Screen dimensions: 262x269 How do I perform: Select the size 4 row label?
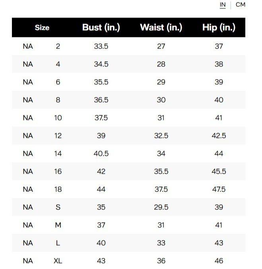58,64
